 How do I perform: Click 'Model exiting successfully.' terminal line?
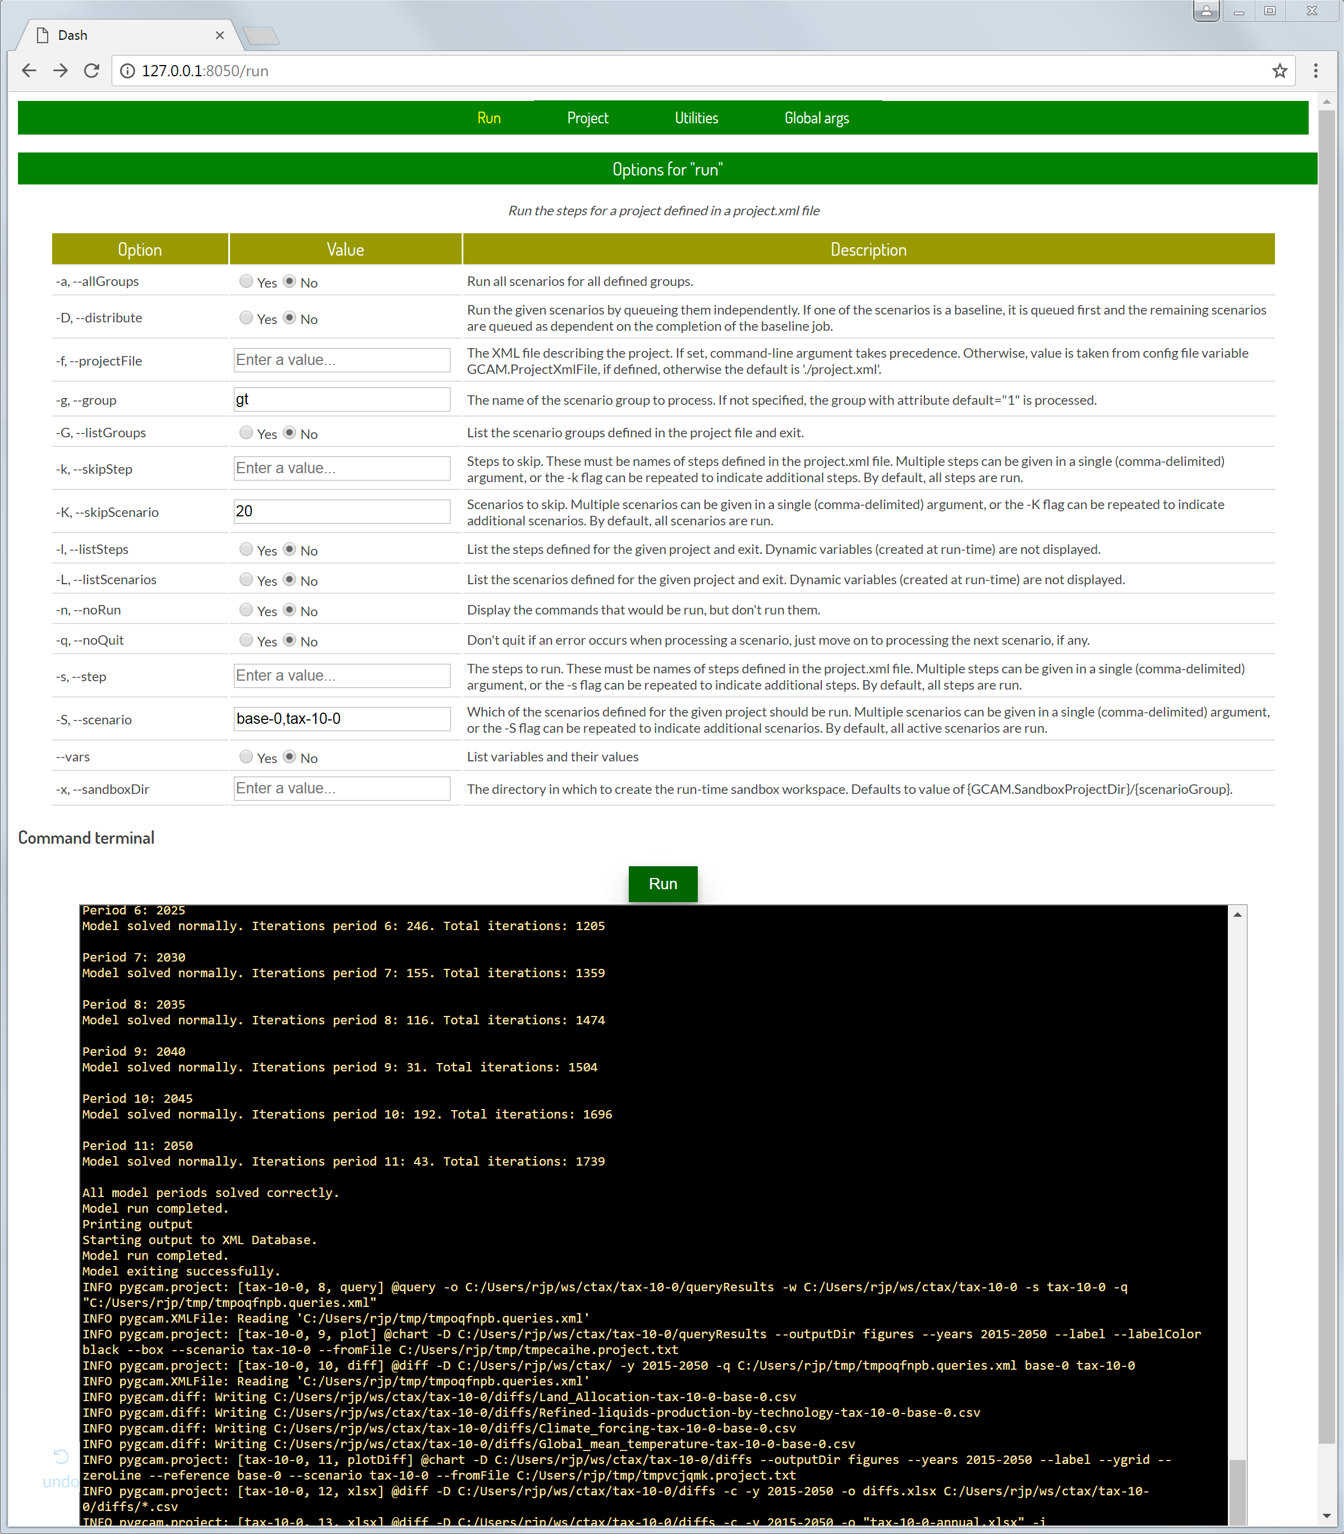pos(181,1271)
